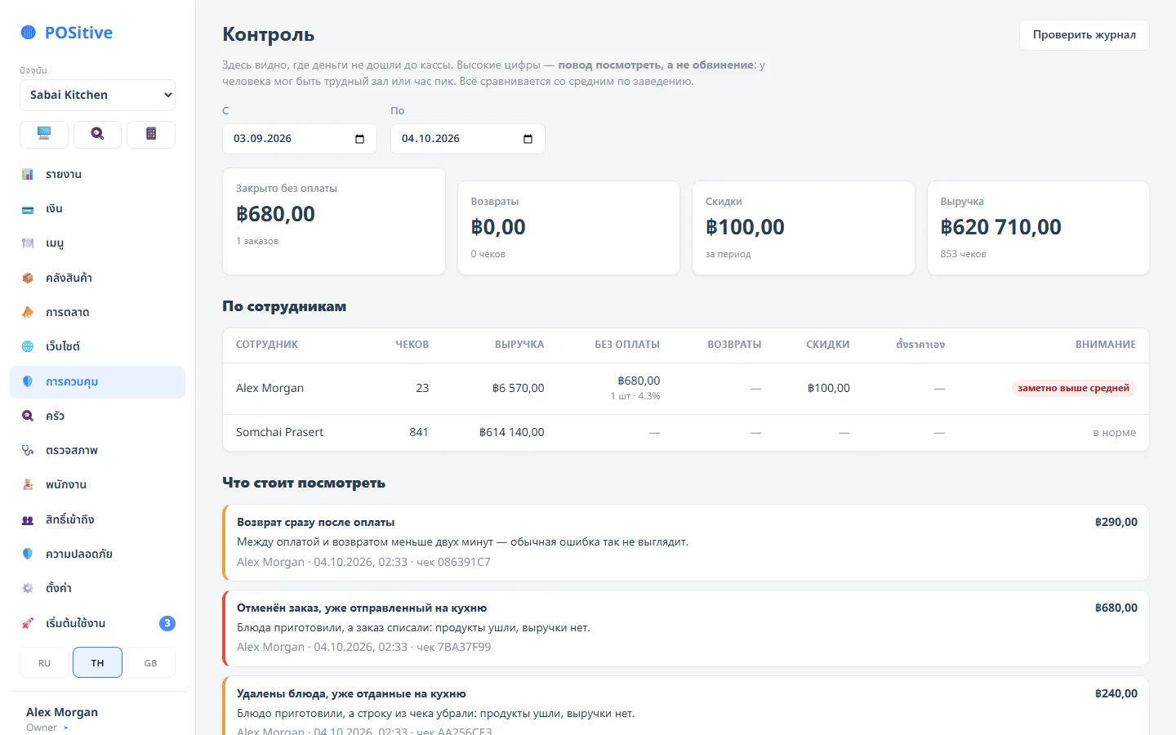Expand the Sabai Kitchen venue dropdown
This screenshot has width=1176, height=735.
point(97,95)
